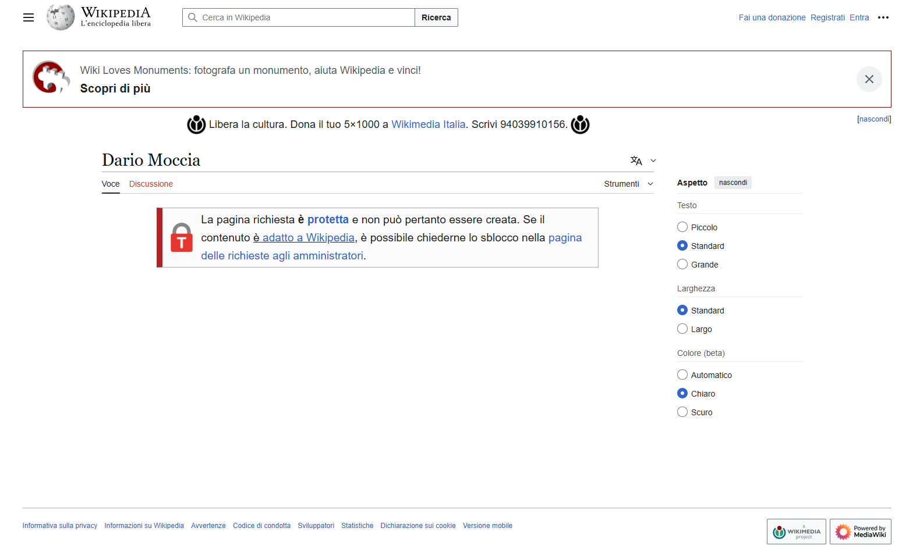Click the Ricerca search button
The height and width of the screenshot is (549, 913).
click(x=436, y=17)
